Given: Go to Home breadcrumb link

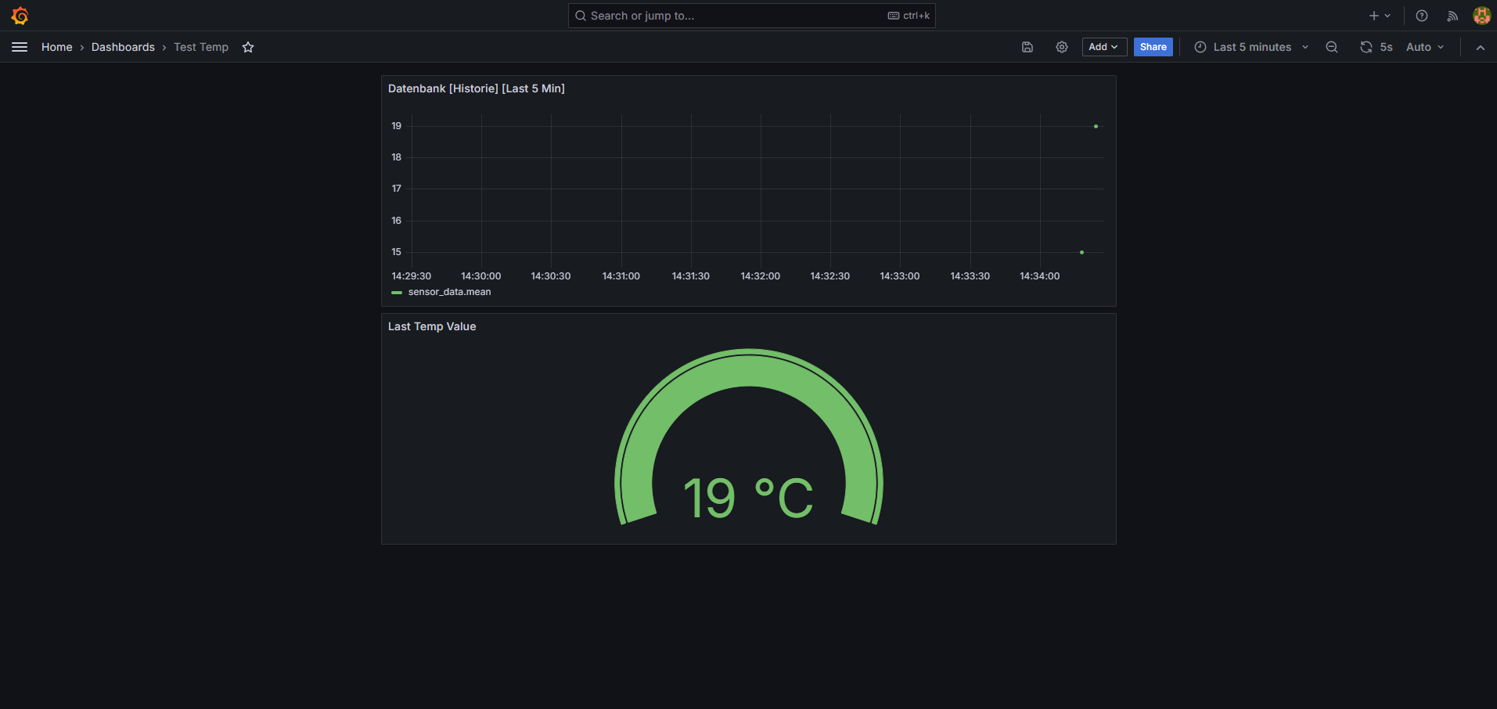Looking at the screenshot, I should (x=56, y=47).
